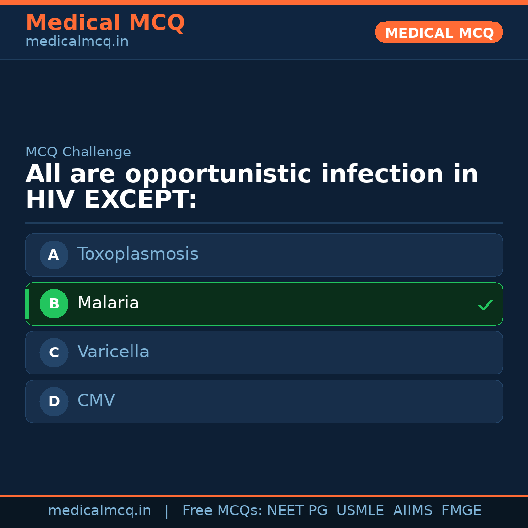Select FMGE in the footer

click(x=461, y=511)
